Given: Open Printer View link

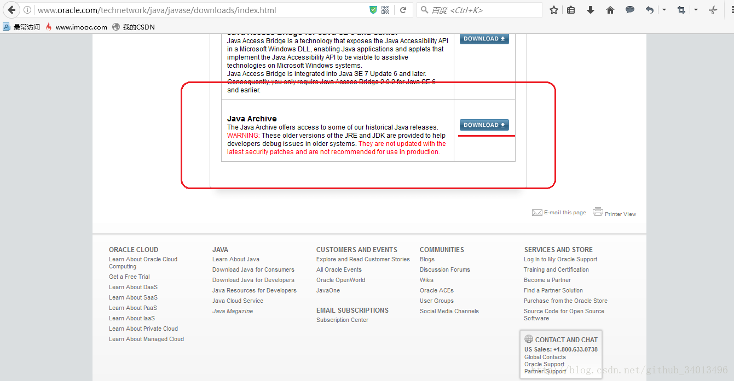Looking at the screenshot, I should [620, 214].
